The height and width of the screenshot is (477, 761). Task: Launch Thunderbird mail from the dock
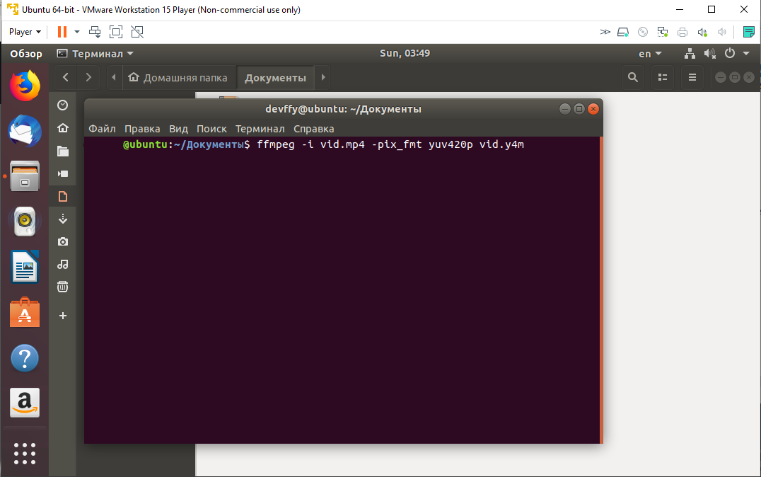[25, 131]
